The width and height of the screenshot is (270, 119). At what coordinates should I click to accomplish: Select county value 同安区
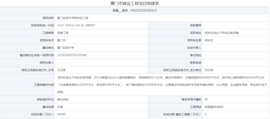click(x=209, y=41)
